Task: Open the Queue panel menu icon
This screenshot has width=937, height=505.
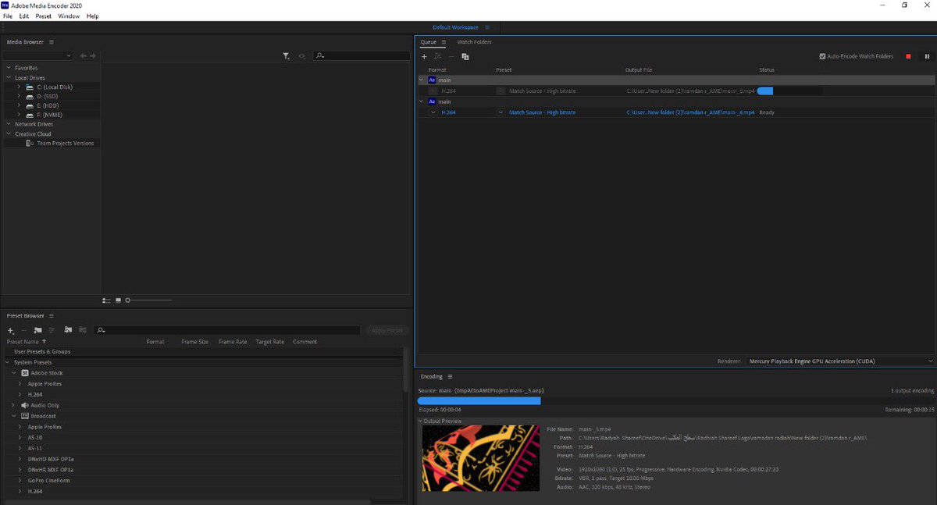Action: 444,42
